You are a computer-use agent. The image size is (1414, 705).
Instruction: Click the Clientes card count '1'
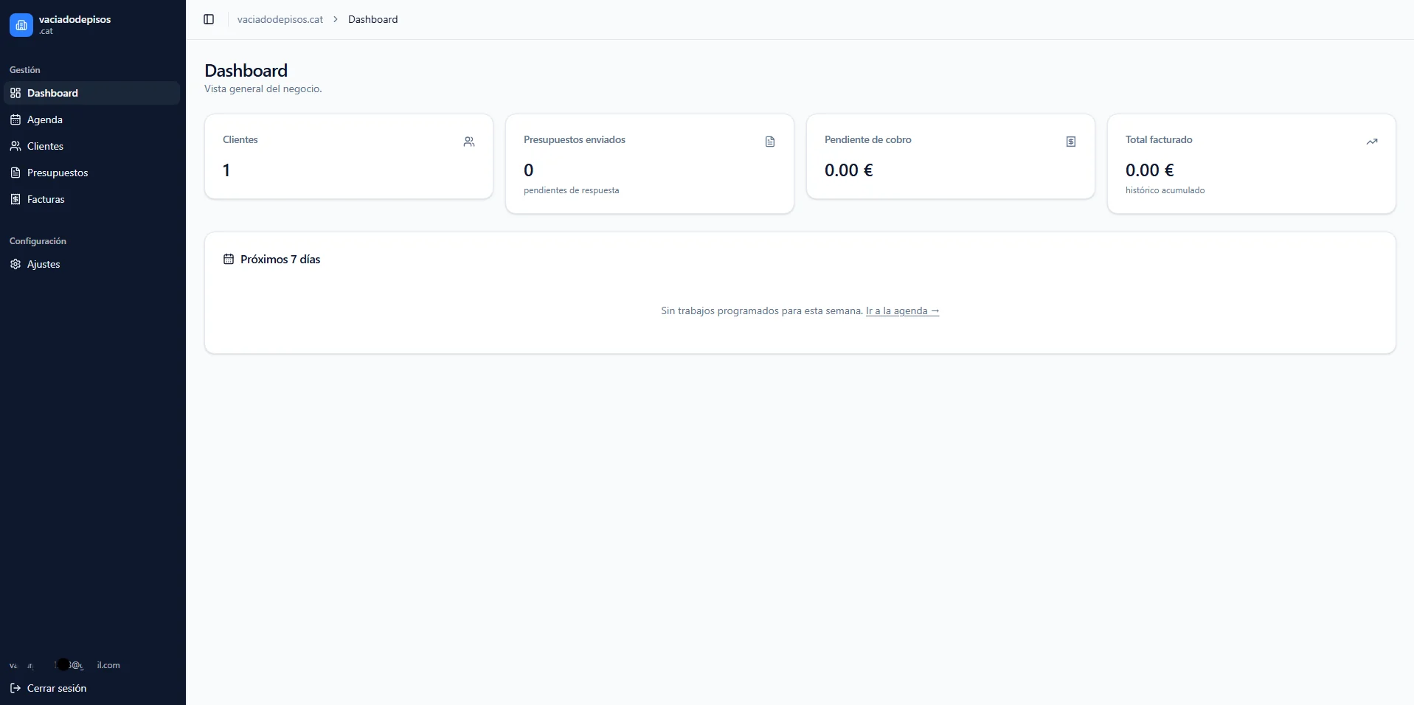click(x=226, y=170)
